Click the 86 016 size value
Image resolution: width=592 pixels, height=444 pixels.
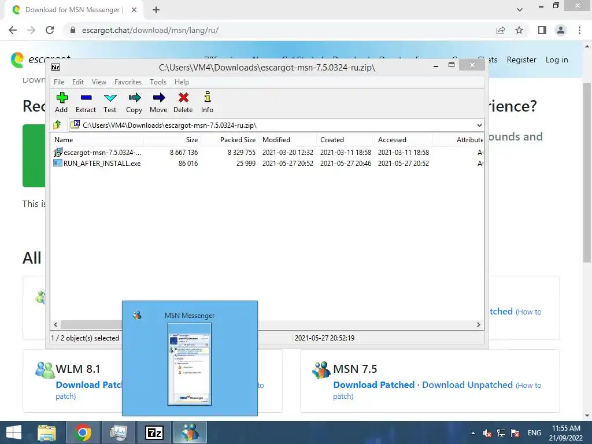click(x=188, y=164)
